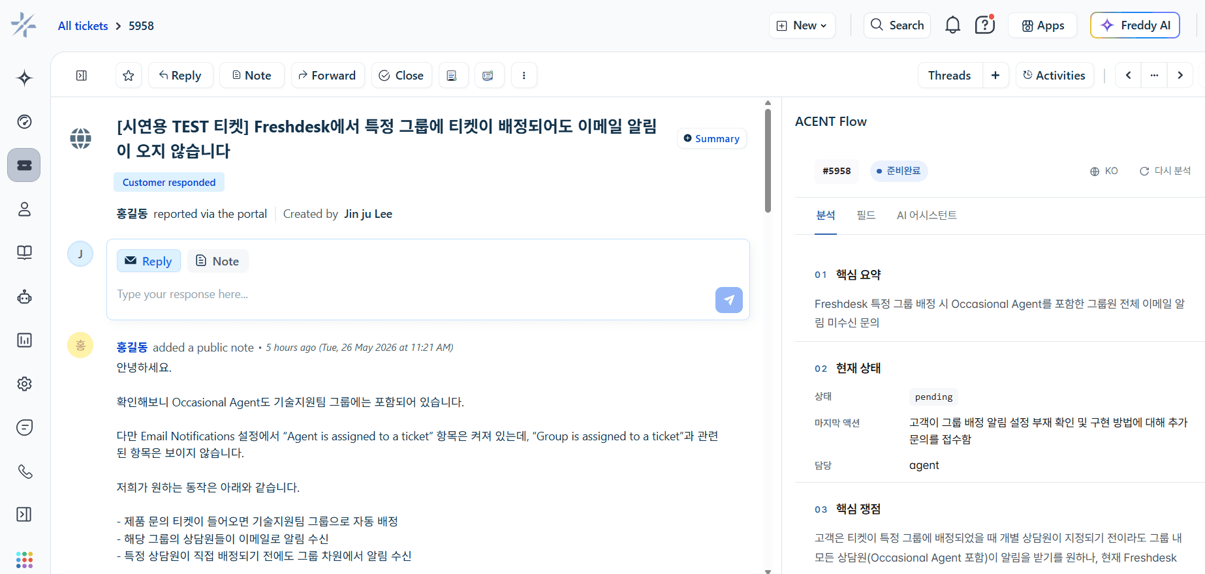1205x574 pixels.
Task: Click the globe portal source icon
Action: 81,138
